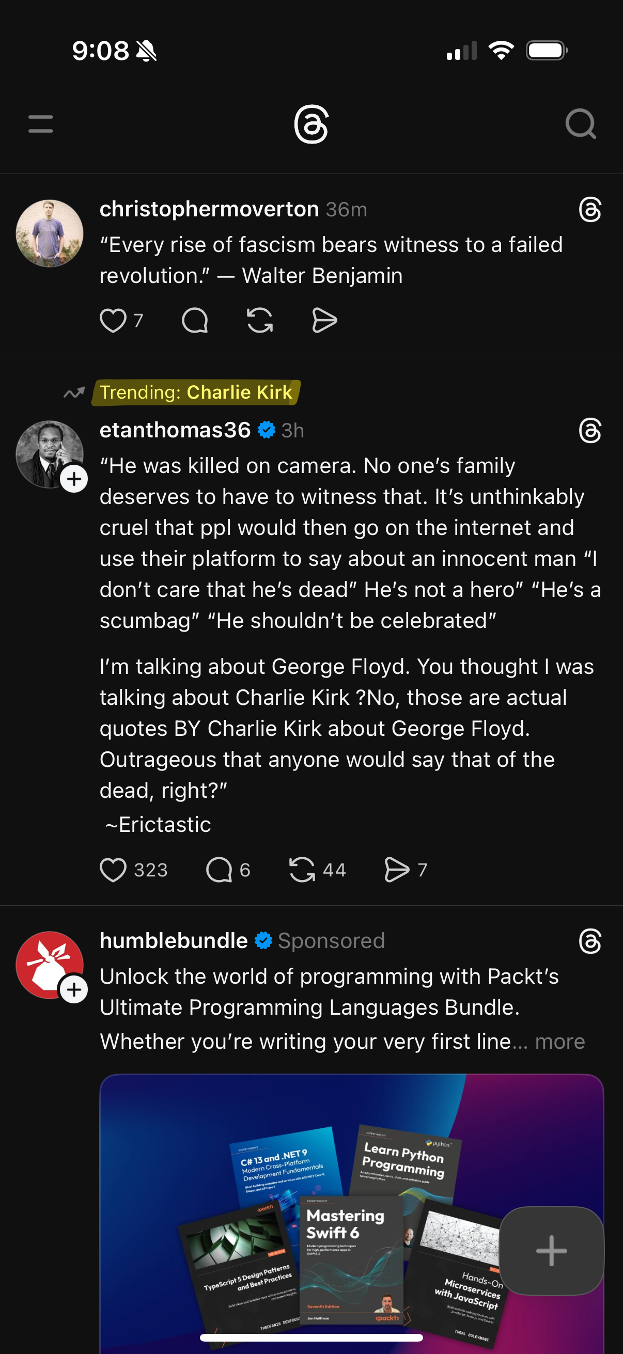Open Threads icon menu on christophermoverton's post

pyautogui.click(x=590, y=210)
